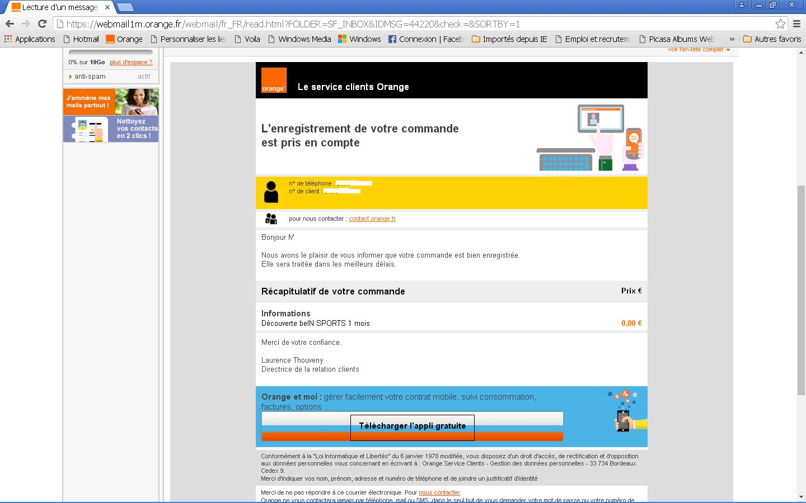This screenshot has height=503, width=806.
Task: Click the computer illustration in the email header
Action: (x=591, y=137)
